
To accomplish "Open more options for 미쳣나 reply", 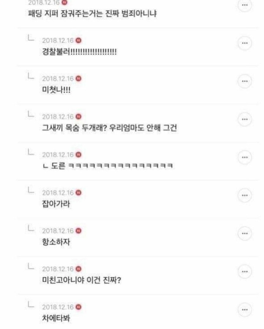I will pyautogui.click(x=245, y=81).
